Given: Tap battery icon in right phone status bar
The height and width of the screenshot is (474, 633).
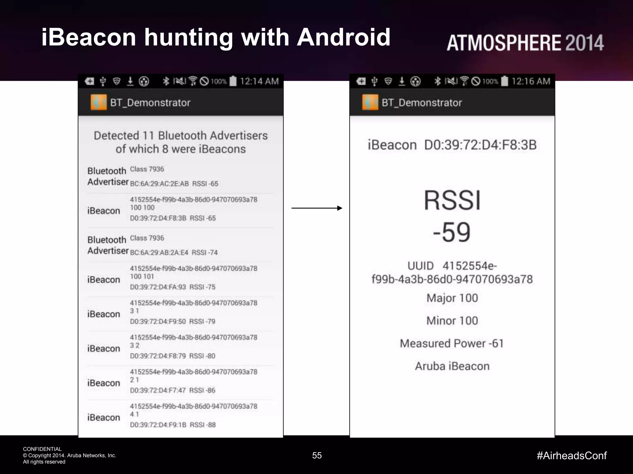Looking at the screenshot, I should tap(505, 81).
